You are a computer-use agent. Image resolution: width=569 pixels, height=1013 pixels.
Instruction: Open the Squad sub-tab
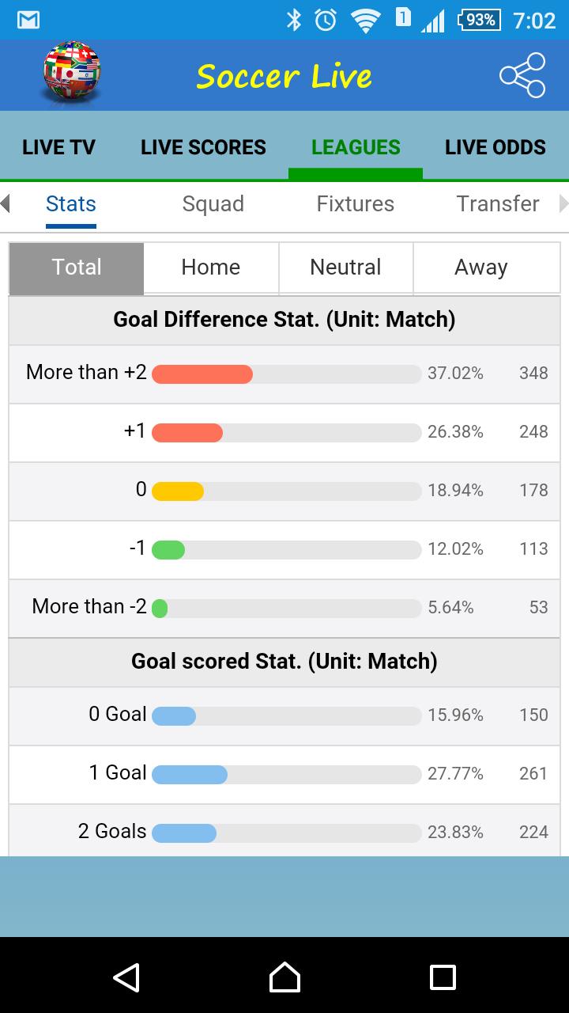click(213, 203)
